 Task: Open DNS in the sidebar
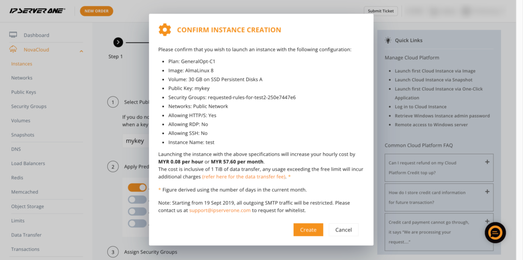tap(16, 149)
